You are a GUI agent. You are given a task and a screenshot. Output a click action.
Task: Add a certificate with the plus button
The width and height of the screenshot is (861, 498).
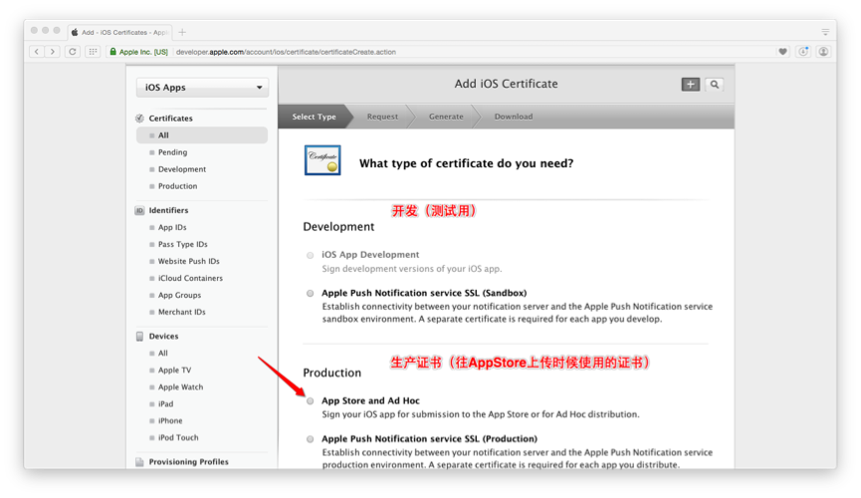tap(690, 84)
